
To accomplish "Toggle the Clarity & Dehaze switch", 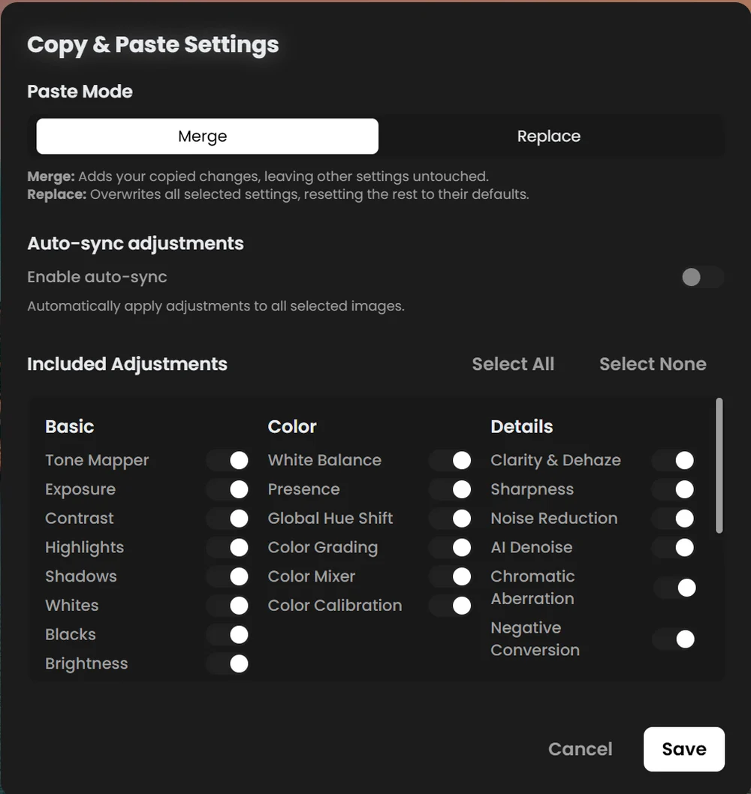I will coord(674,460).
